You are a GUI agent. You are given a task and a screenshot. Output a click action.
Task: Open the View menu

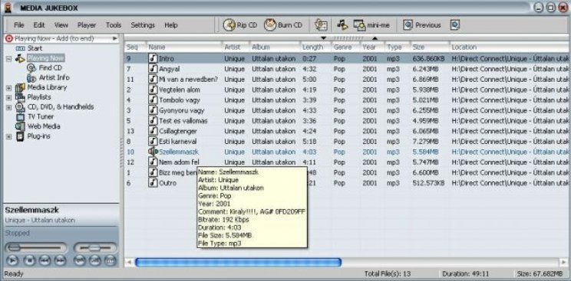click(x=61, y=25)
